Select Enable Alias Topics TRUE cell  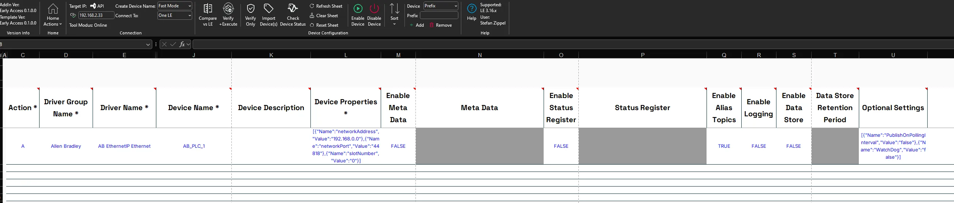[724, 146]
